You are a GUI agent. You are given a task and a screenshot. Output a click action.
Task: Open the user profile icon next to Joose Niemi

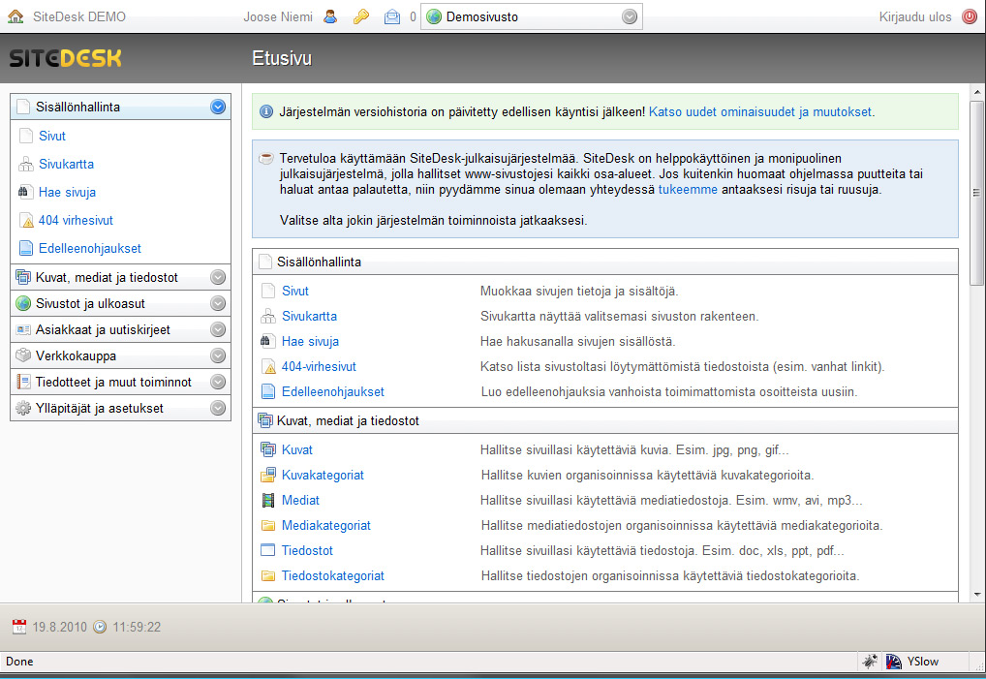pyautogui.click(x=330, y=17)
